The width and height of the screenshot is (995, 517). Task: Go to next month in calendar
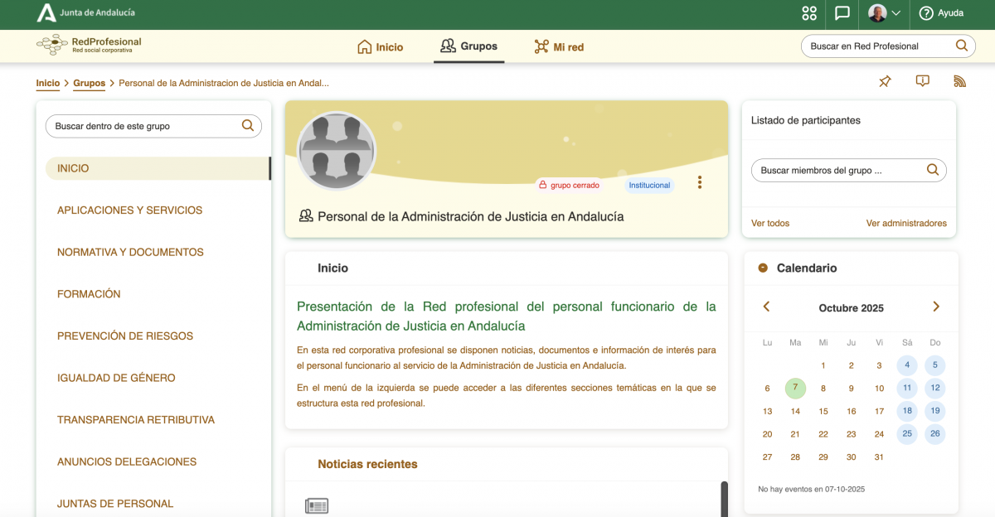tap(936, 307)
